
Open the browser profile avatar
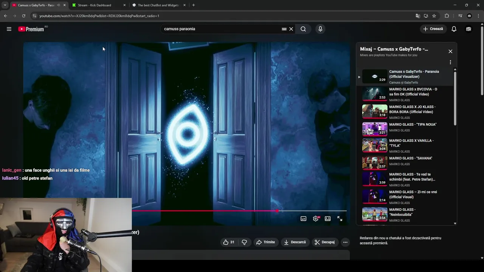pos(470,16)
